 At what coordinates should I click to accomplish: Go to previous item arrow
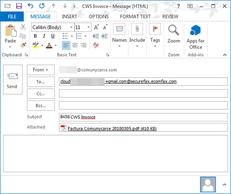coord(53,6)
